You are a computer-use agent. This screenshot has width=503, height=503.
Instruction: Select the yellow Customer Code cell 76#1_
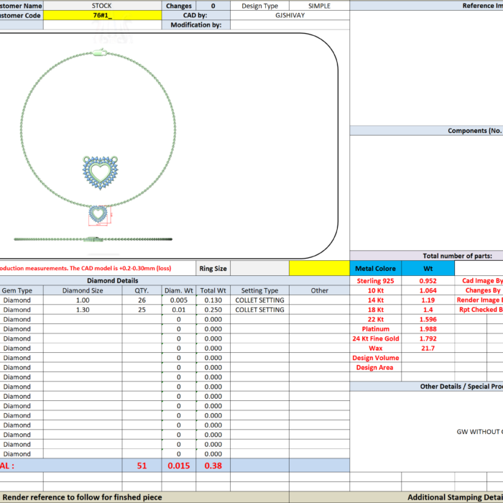pyautogui.click(x=101, y=15)
